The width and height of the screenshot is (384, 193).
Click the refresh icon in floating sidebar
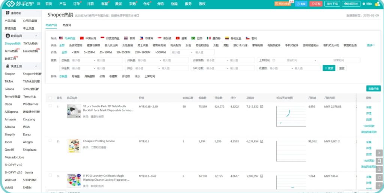(x=379, y=177)
